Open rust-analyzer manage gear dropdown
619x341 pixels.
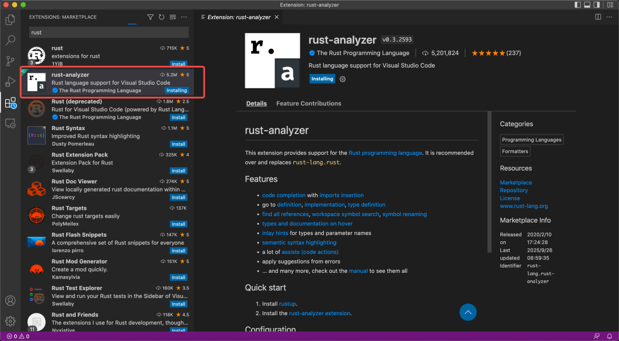tap(343, 79)
